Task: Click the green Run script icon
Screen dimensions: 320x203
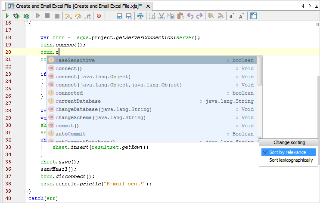Action: (x=7, y=16)
